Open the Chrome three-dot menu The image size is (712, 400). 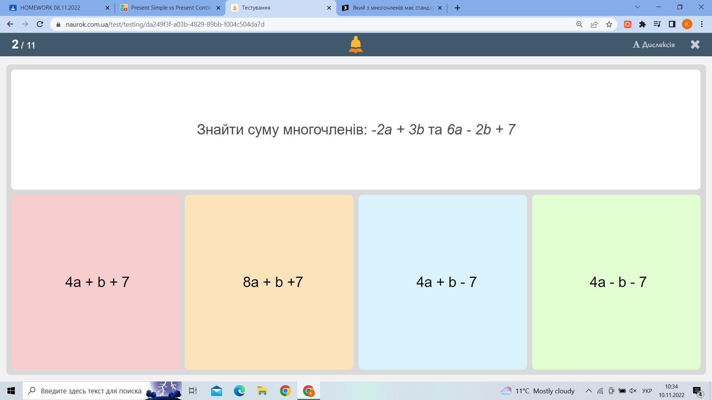702,24
